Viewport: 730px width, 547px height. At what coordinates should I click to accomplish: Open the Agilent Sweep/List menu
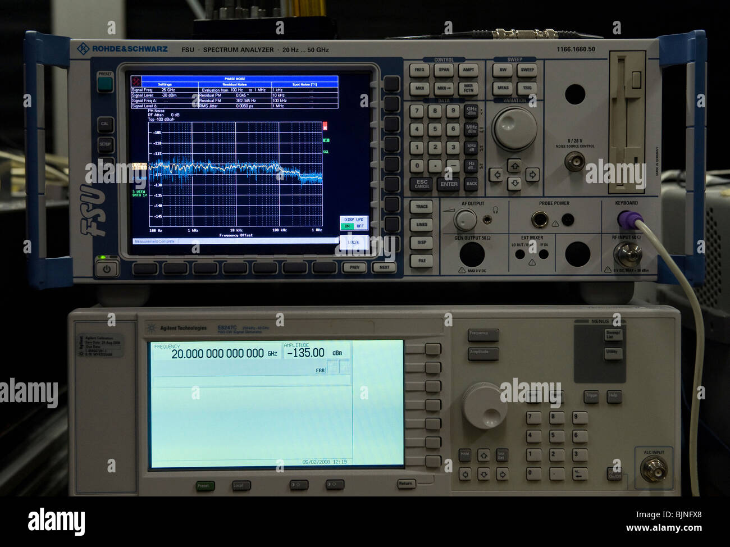pyautogui.click(x=613, y=334)
